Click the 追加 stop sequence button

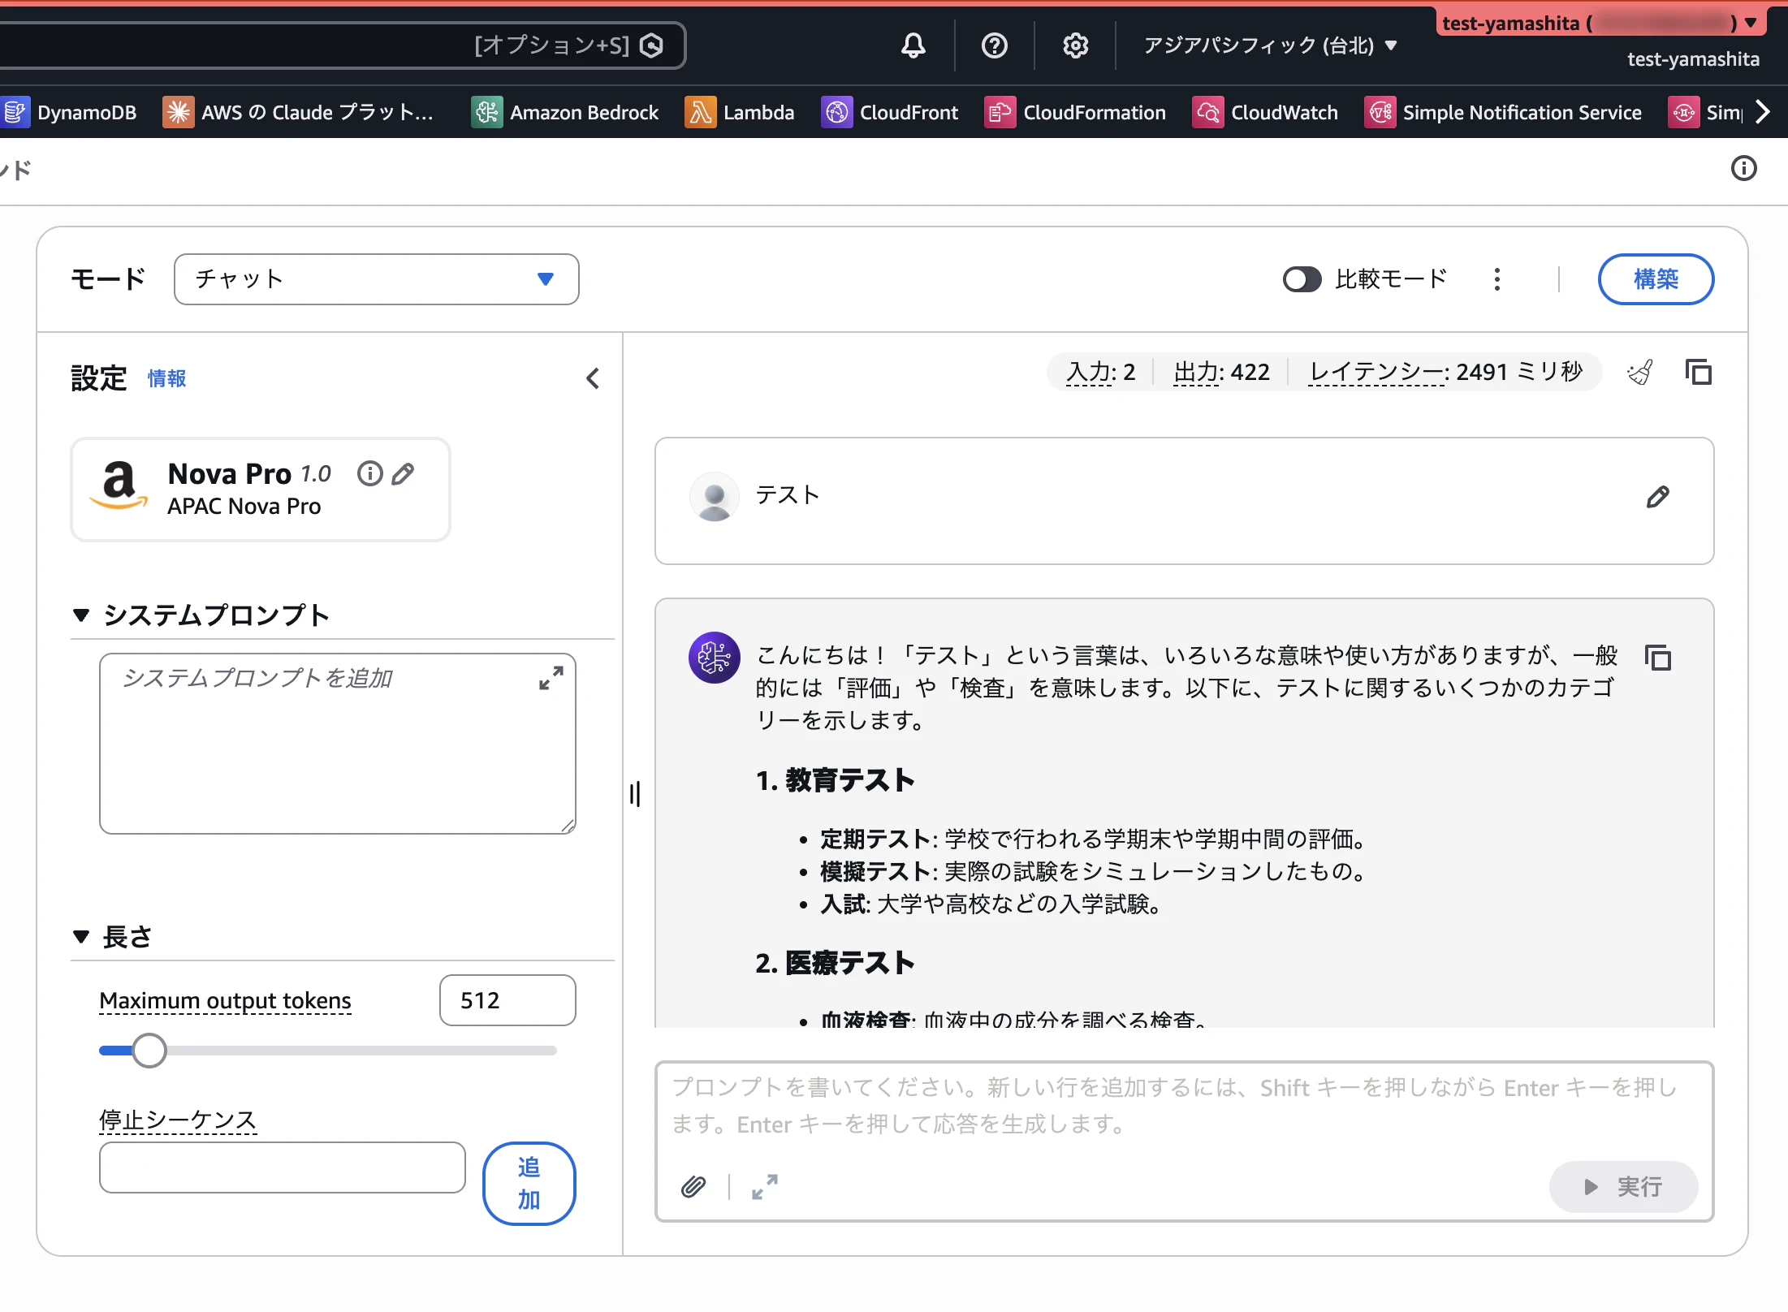pos(529,1183)
